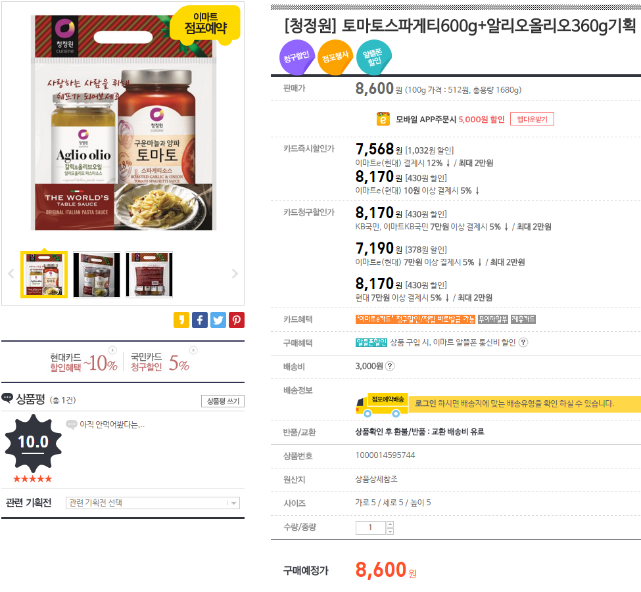This screenshot has height=592, width=641.
Task: Click the 청구할인 purple badge
Action: coord(297,57)
